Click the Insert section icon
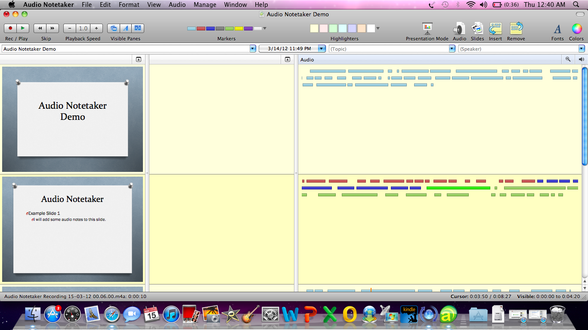Viewport: 588px width, 330px height. pos(495,28)
